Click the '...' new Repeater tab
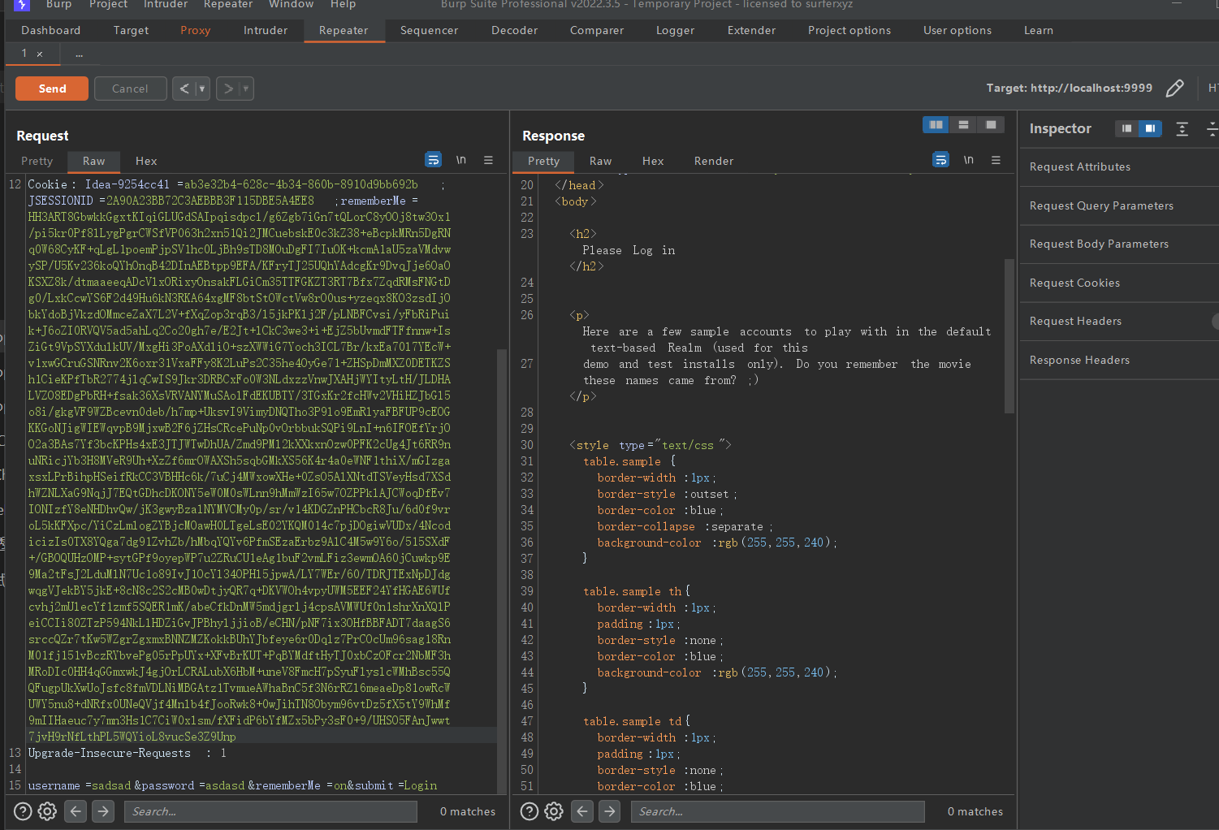This screenshot has width=1219, height=830. 79,54
